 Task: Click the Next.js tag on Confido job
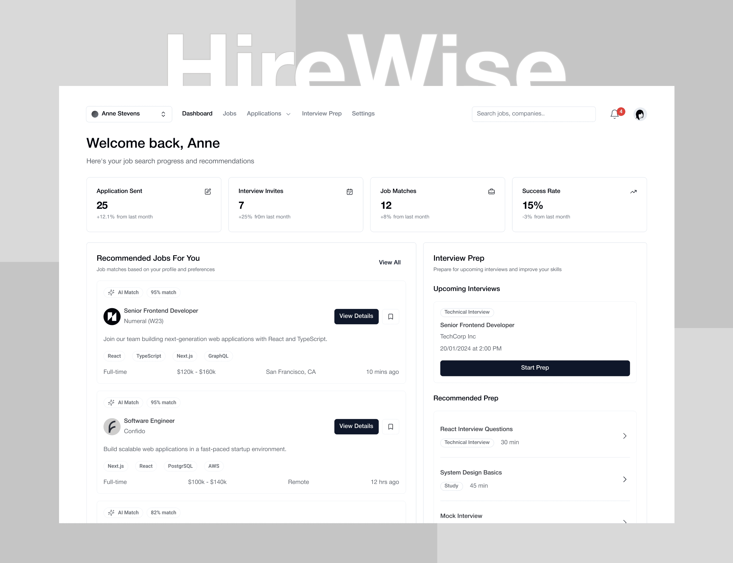click(x=116, y=466)
